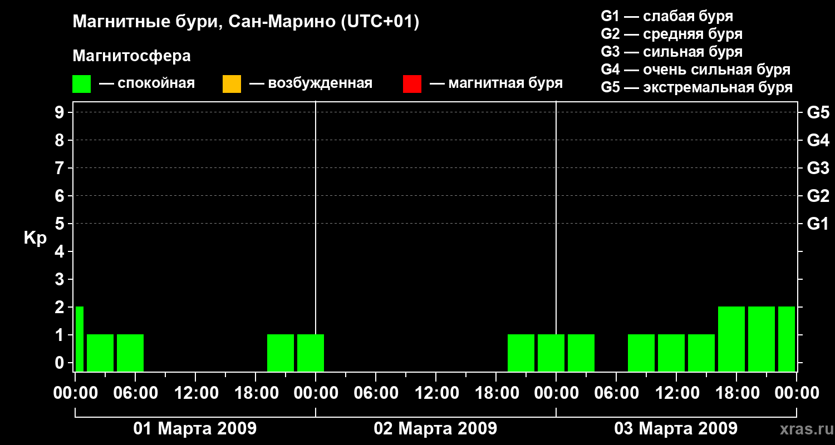The width and height of the screenshot is (835, 445).
Task: Click the 18:00 time label for 01 Марта 2009
Action: [x=256, y=393]
